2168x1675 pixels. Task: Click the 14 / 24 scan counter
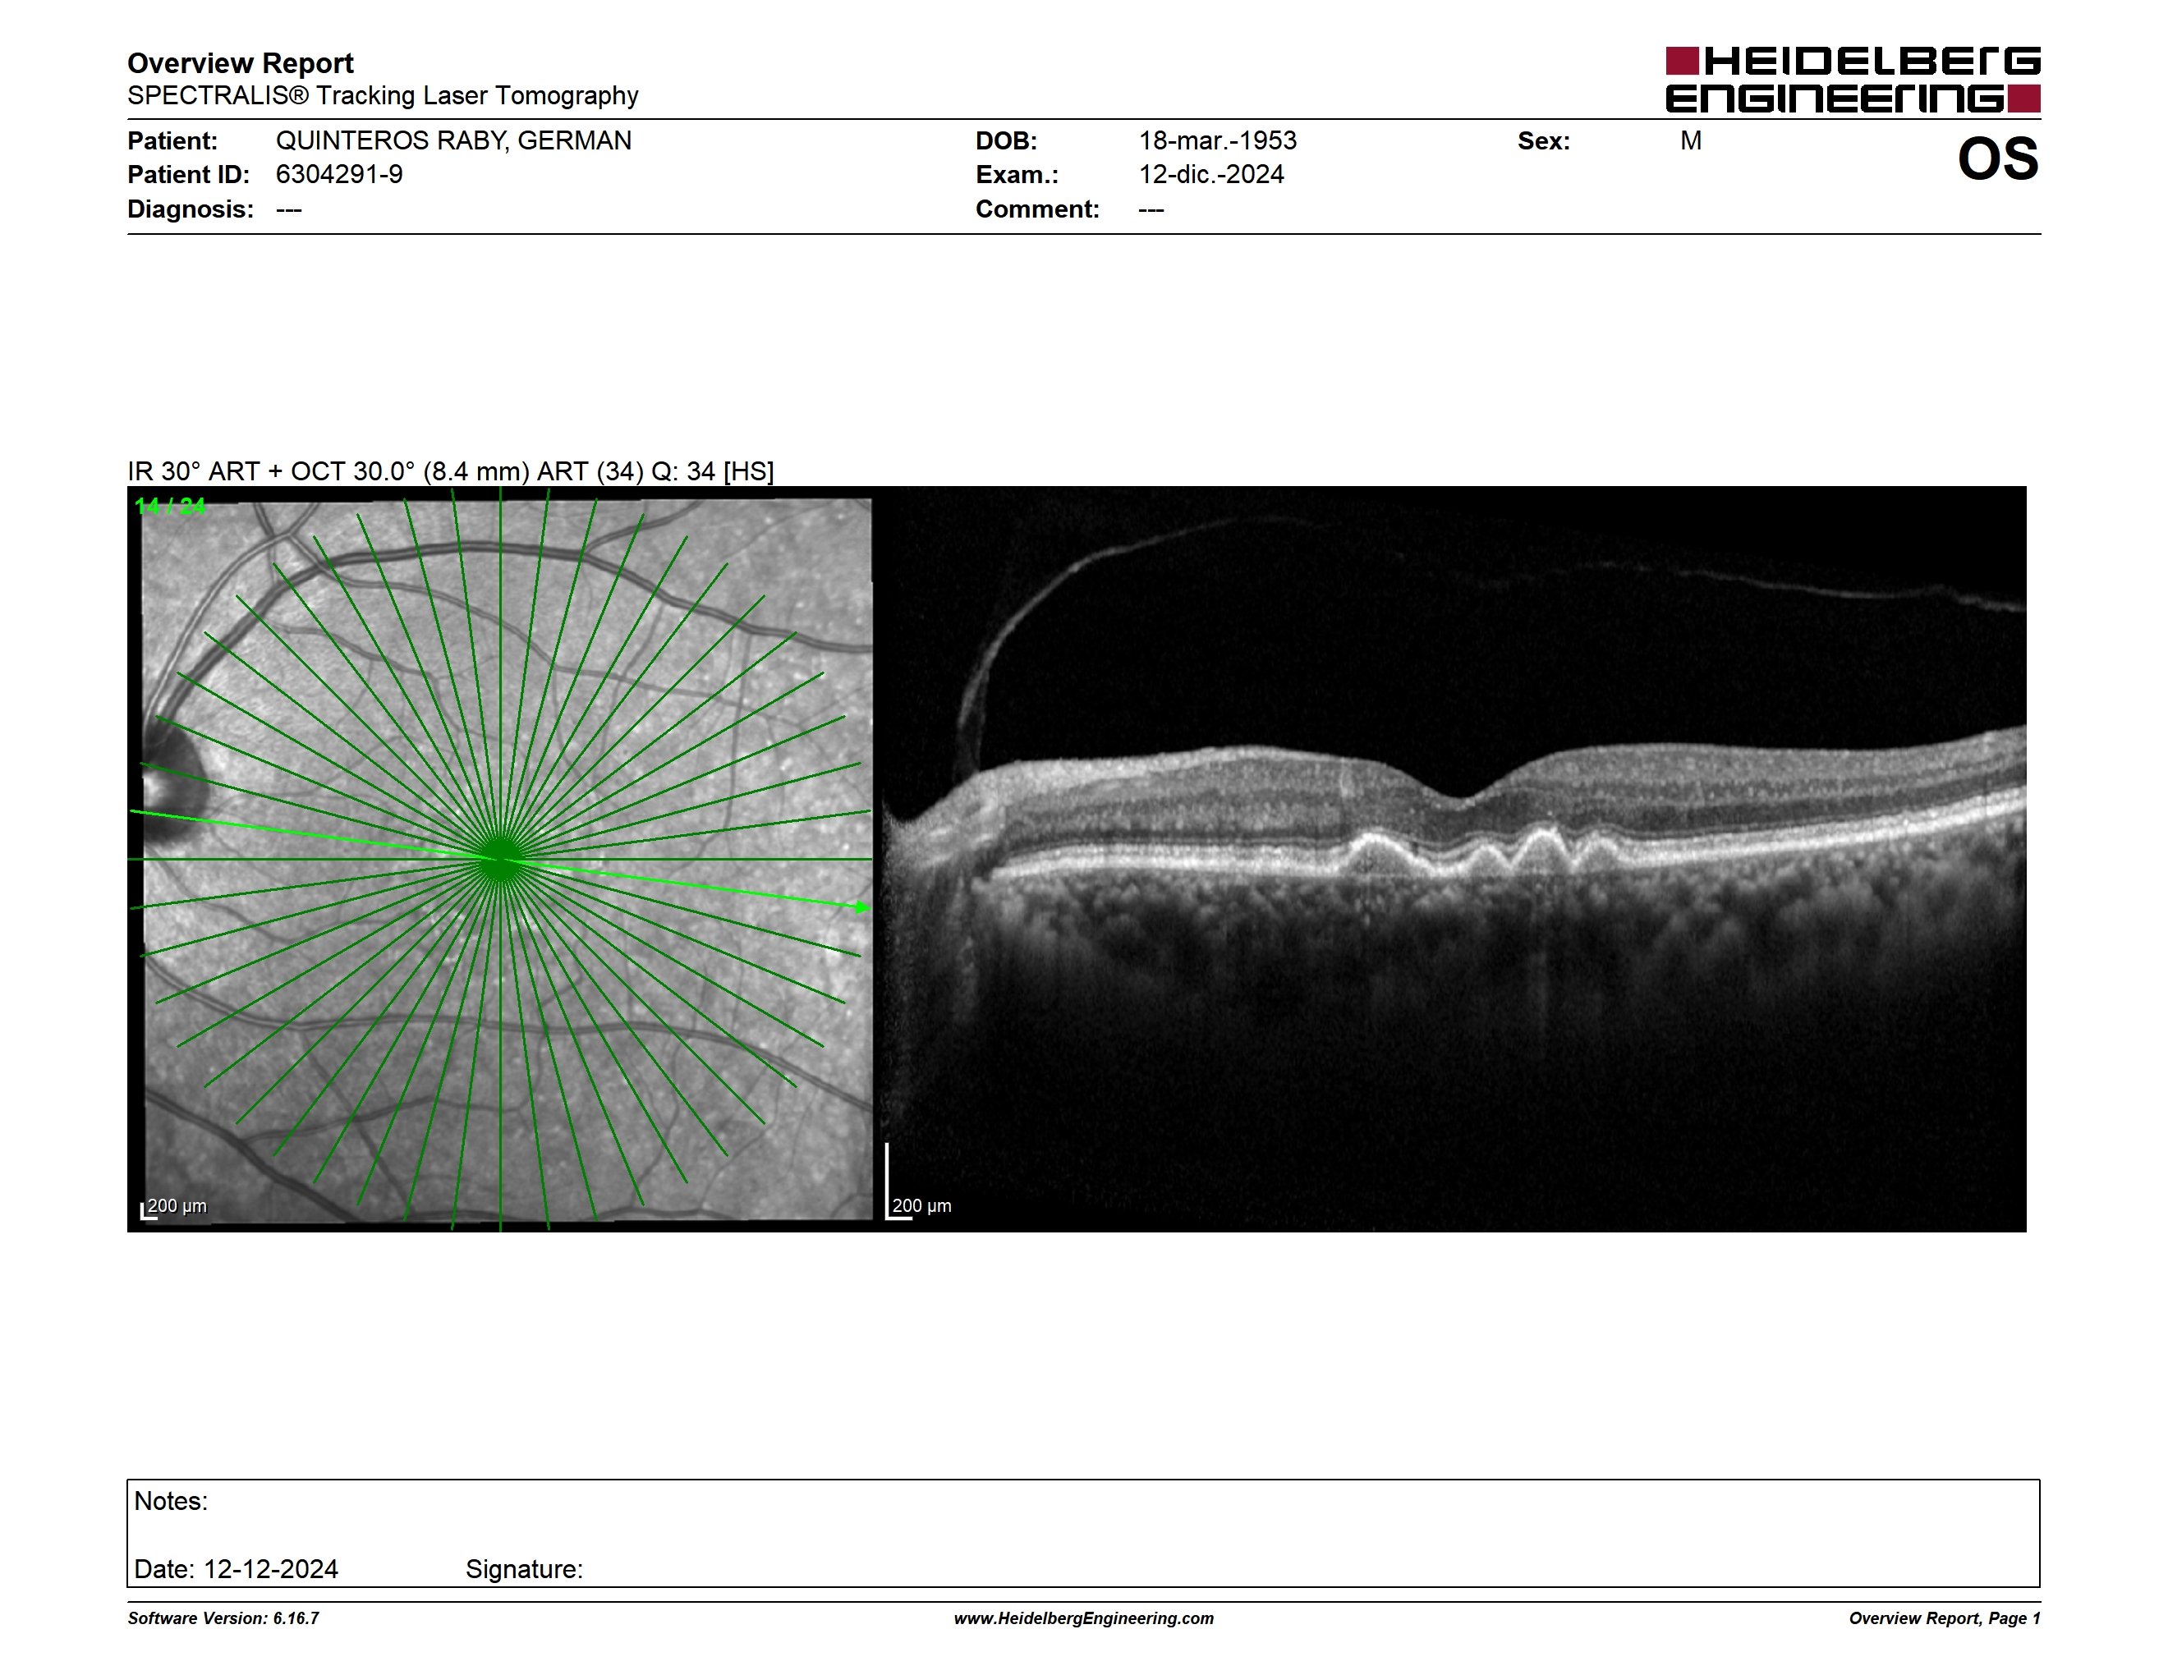(x=171, y=506)
